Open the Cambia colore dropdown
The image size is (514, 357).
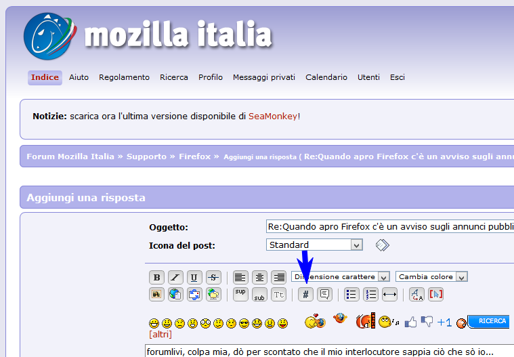(431, 276)
